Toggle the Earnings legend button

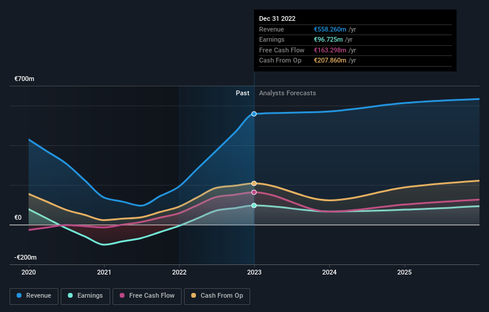click(x=85, y=296)
